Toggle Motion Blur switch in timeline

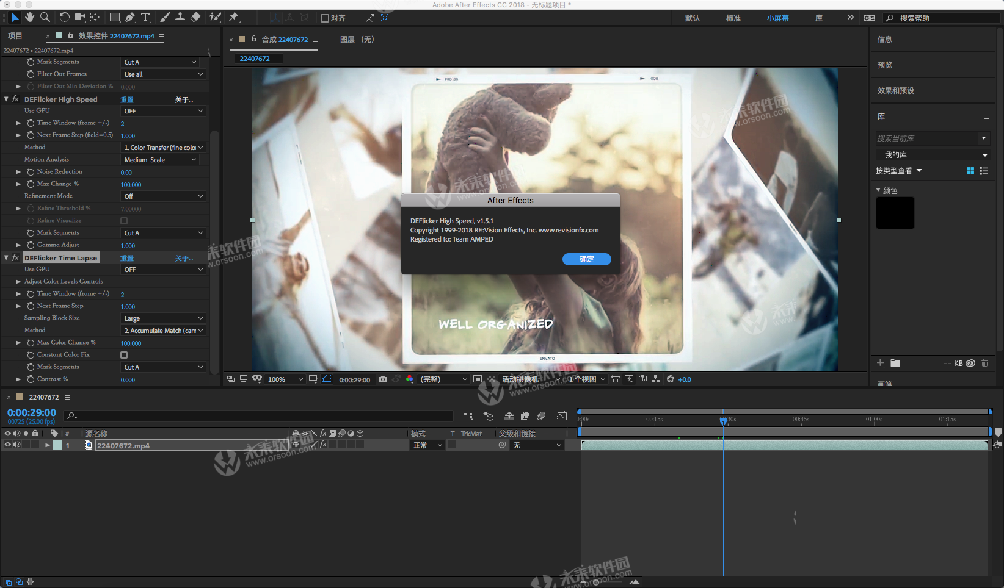click(541, 416)
